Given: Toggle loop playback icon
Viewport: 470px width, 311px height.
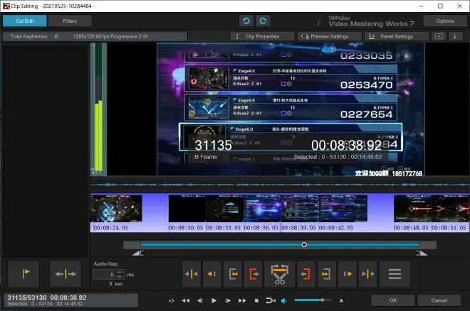Looking at the screenshot, I should [271, 300].
